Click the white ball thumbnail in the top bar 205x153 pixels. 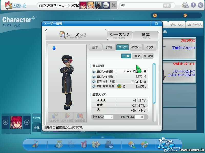106,5
